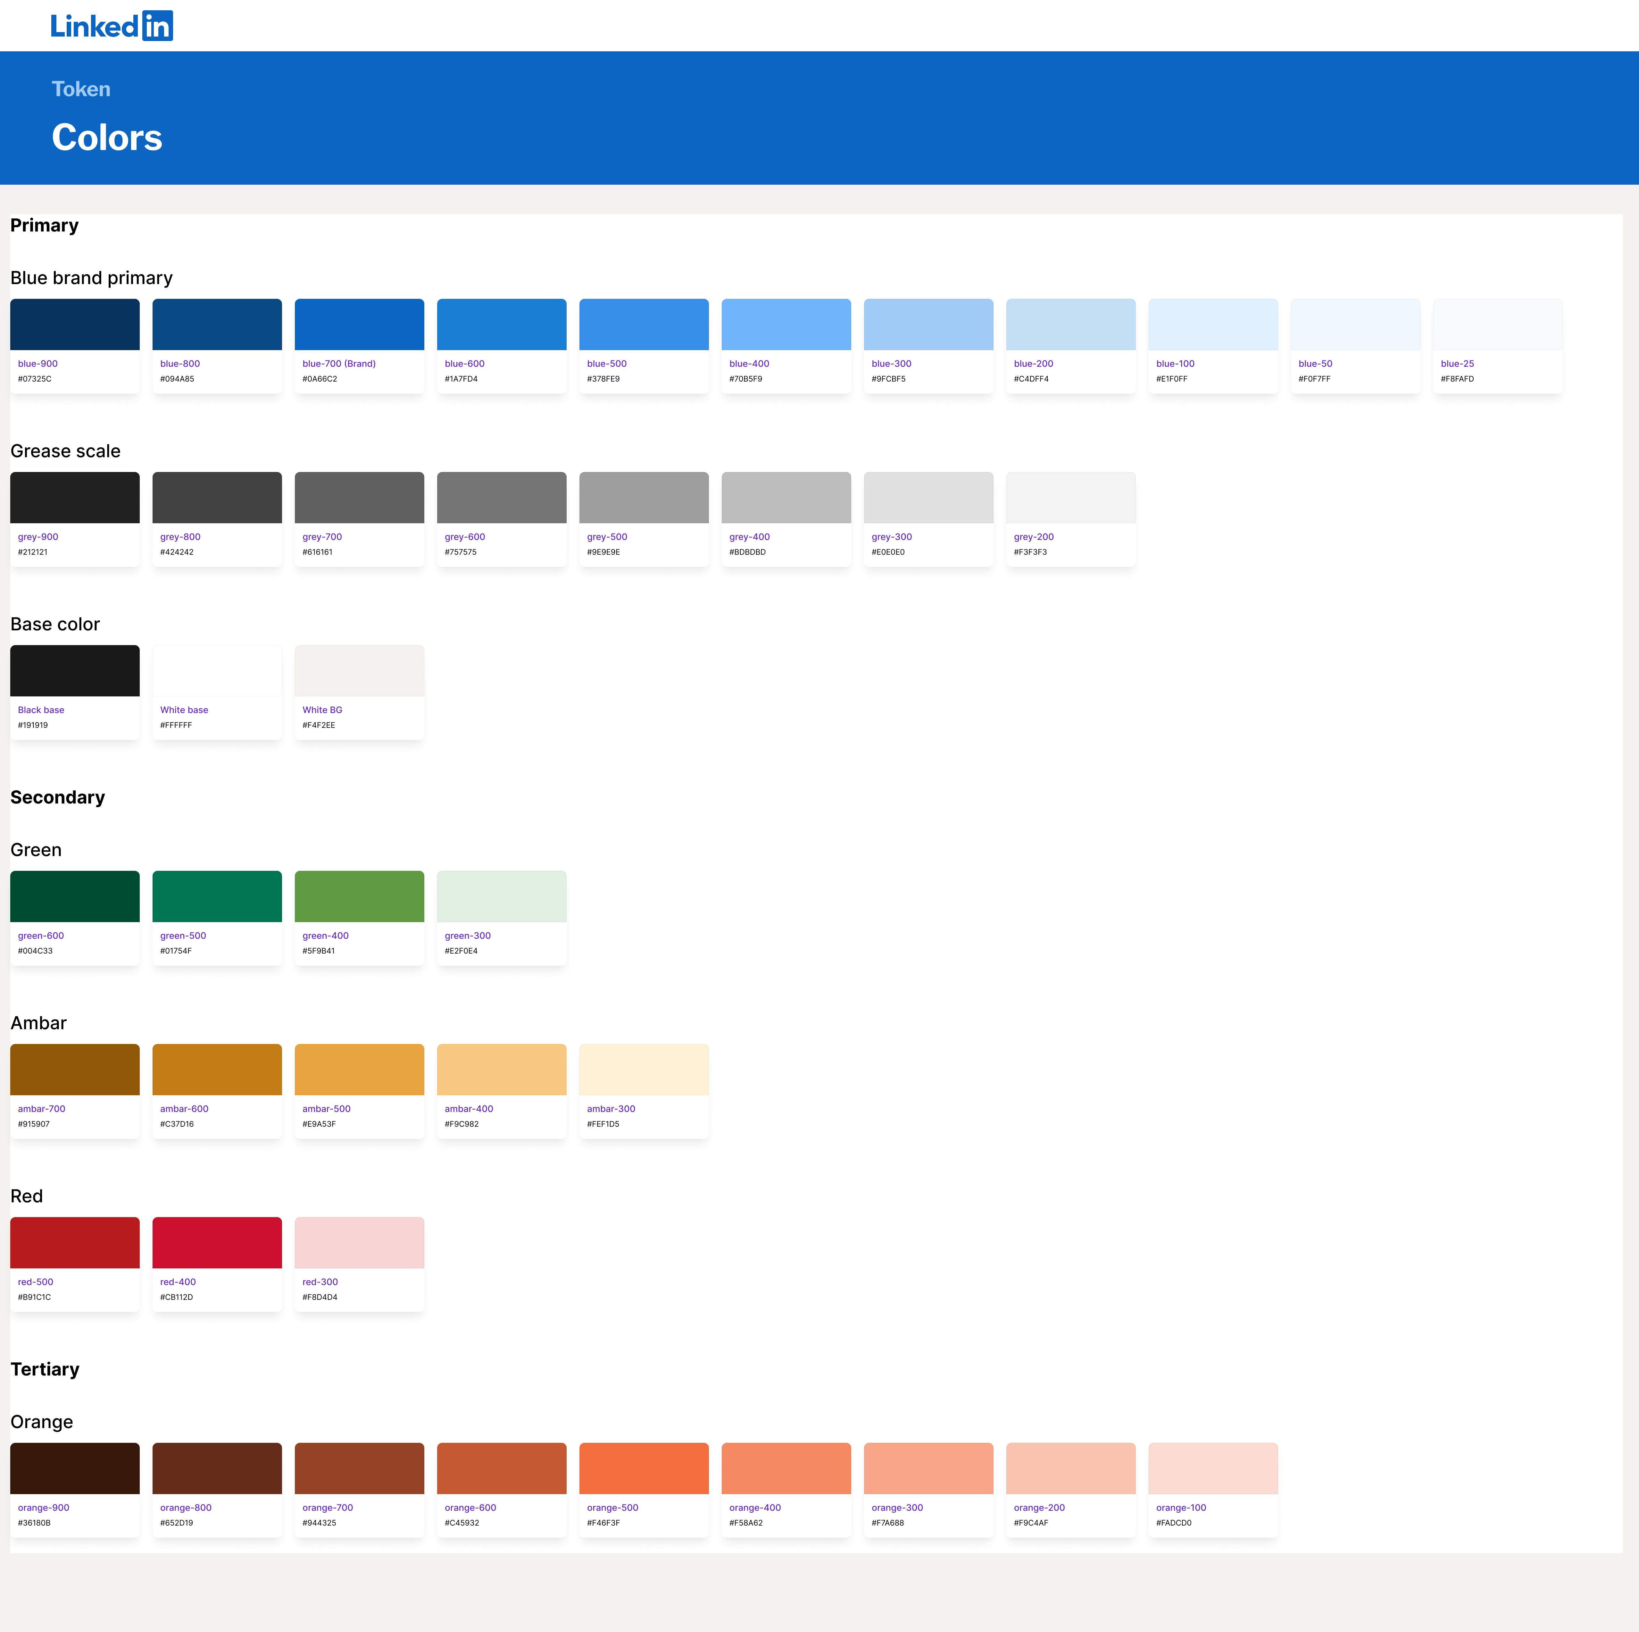1639x1632 pixels.
Task: Click the hex code #F4F2EE
Action: (319, 726)
